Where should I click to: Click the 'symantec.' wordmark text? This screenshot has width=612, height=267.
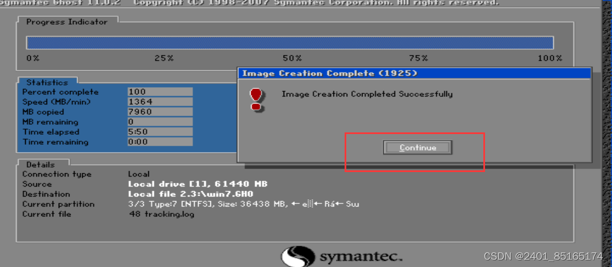pos(361,258)
